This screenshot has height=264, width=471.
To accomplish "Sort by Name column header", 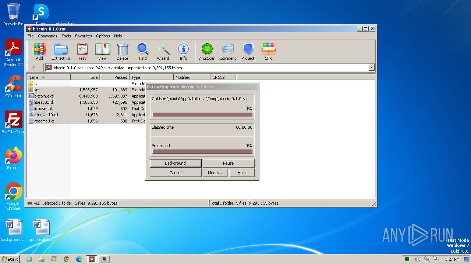I will [48, 77].
